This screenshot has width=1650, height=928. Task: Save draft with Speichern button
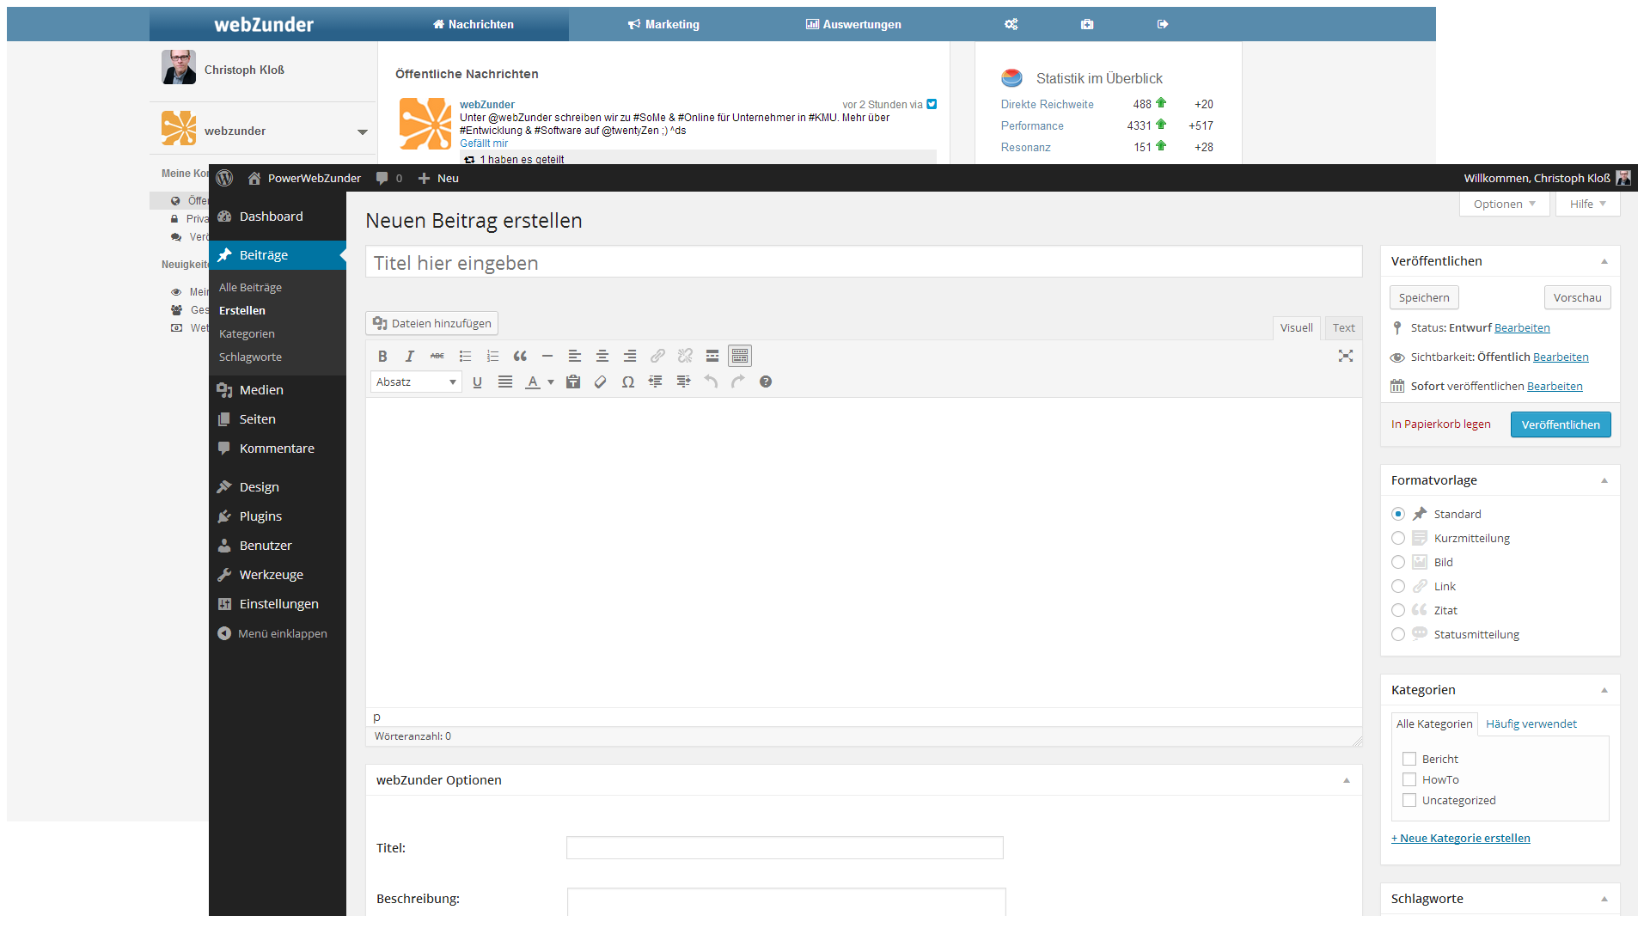click(x=1424, y=297)
